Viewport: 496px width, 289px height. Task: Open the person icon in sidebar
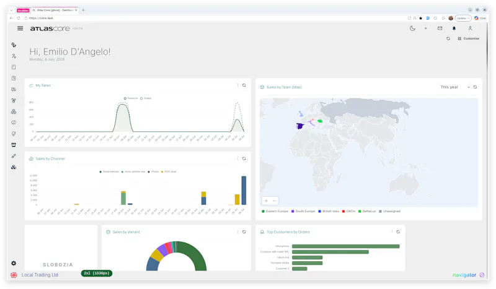tap(14, 56)
